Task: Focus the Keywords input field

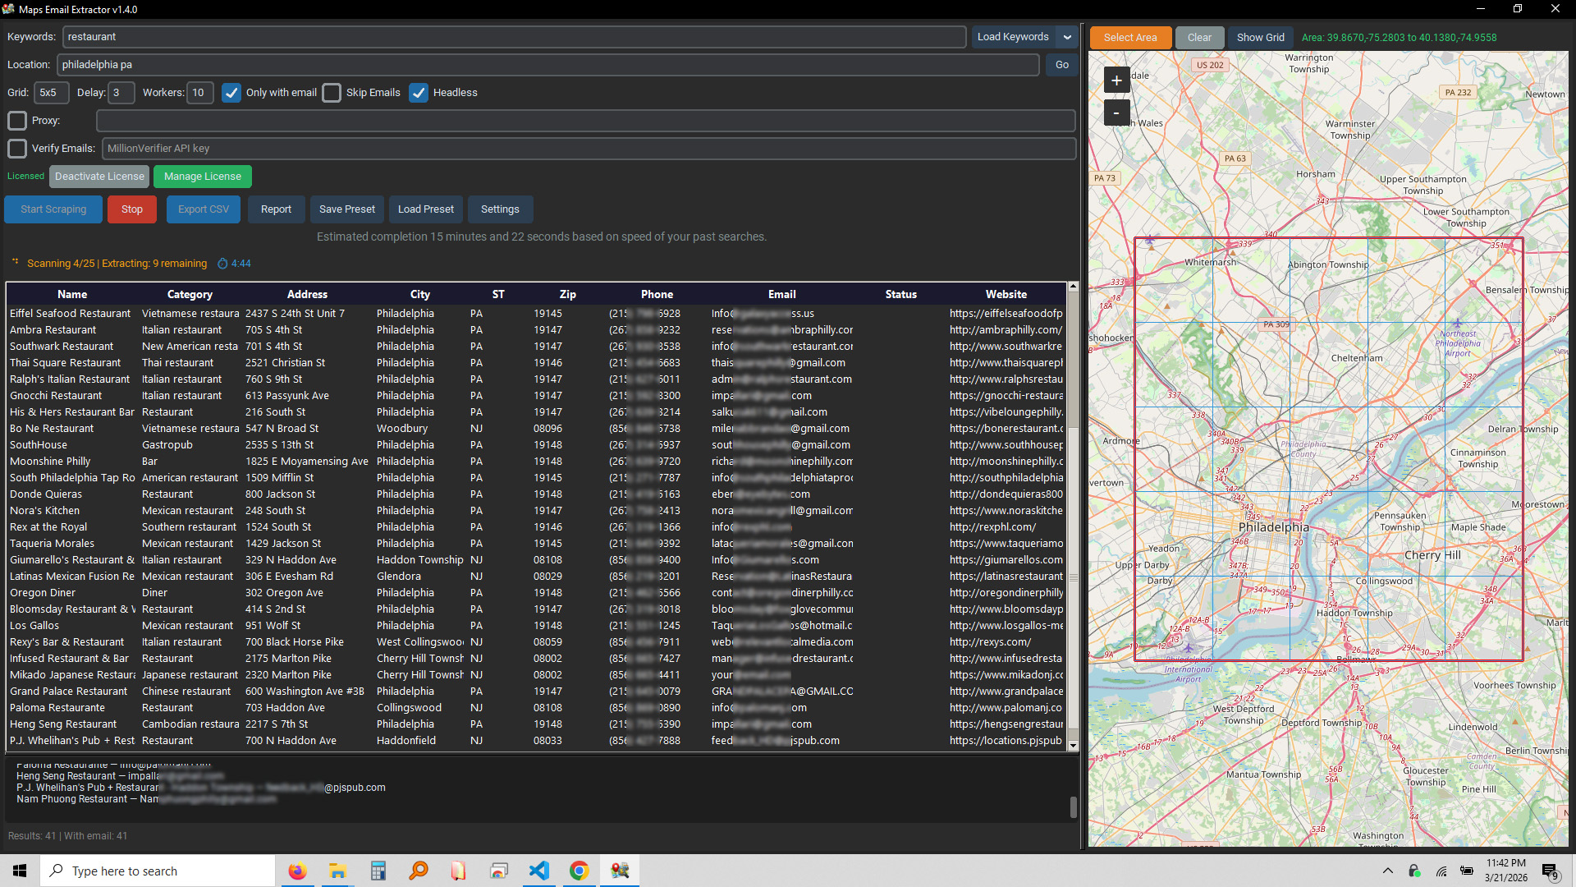Action: click(x=514, y=37)
